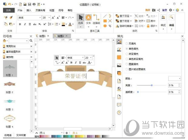Apply strikethrough (abc) in the ribbon

pos(35,24)
